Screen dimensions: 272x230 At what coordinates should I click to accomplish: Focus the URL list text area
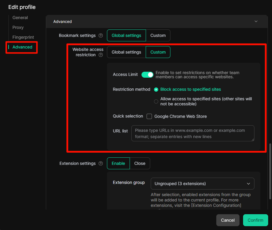click(x=192, y=133)
